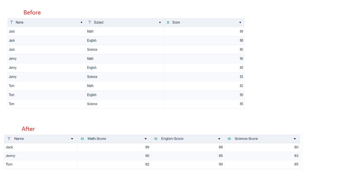The width and height of the screenshot is (337, 176).
Task: Click the Jenny link in the Name column
Action: (13, 59)
